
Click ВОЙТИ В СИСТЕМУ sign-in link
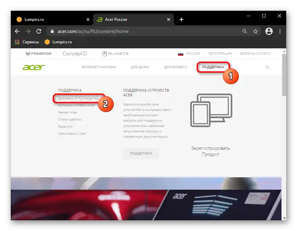[256, 54]
